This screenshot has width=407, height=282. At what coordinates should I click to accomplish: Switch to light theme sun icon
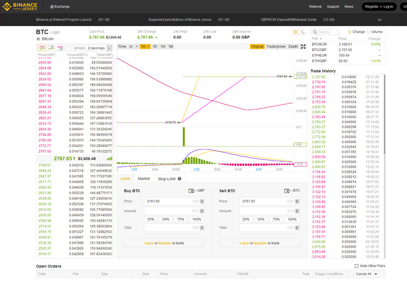coord(295,32)
